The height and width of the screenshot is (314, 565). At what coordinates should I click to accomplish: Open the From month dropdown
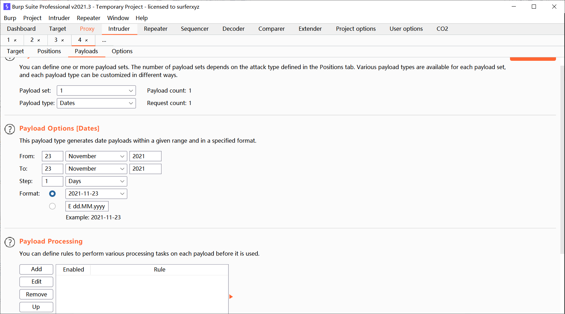pyautogui.click(x=96, y=156)
